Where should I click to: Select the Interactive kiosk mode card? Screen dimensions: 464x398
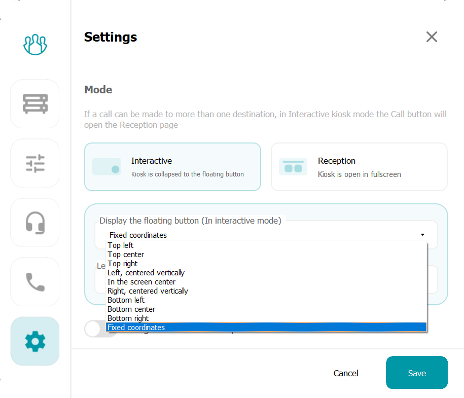172,167
